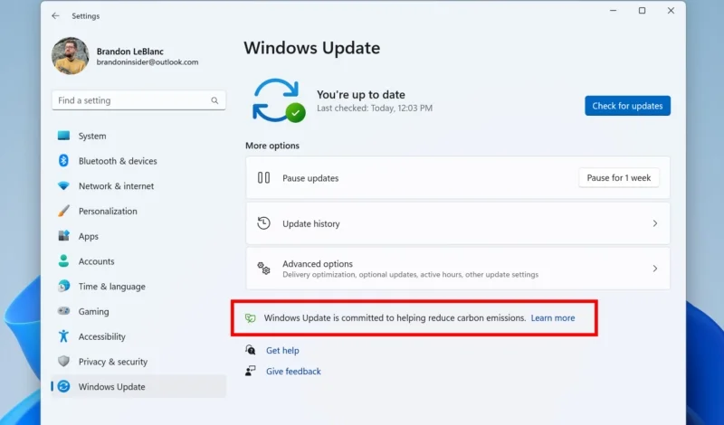724x425 pixels.
Task: Open Update history row label
Action: (x=310, y=224)
